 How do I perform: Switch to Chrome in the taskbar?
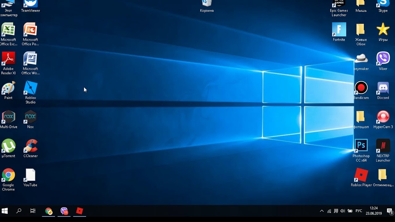pos(48,211)
